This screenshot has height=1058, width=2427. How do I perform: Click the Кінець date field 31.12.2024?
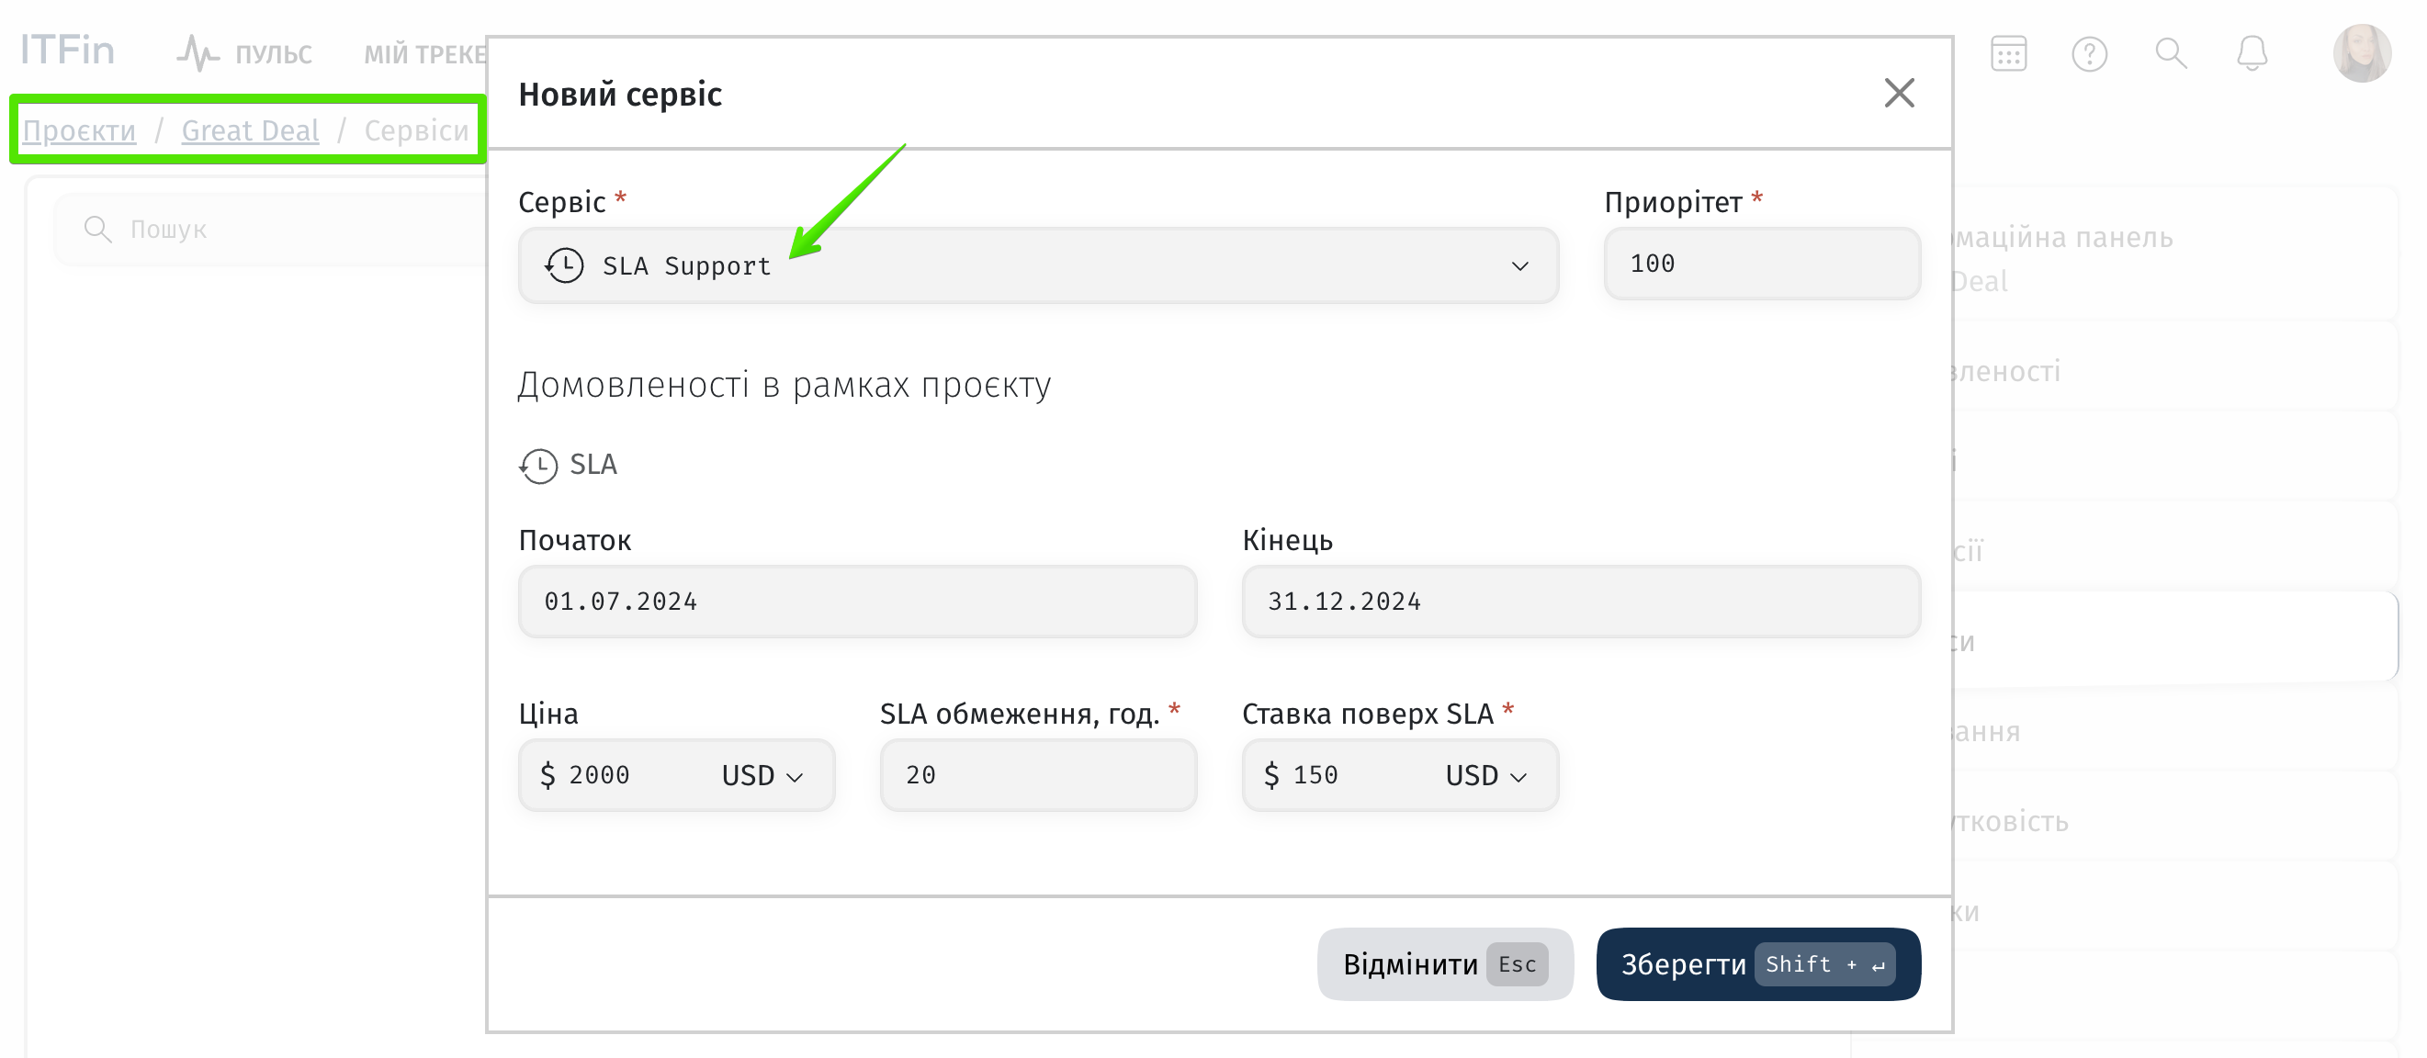[1581, 601]
